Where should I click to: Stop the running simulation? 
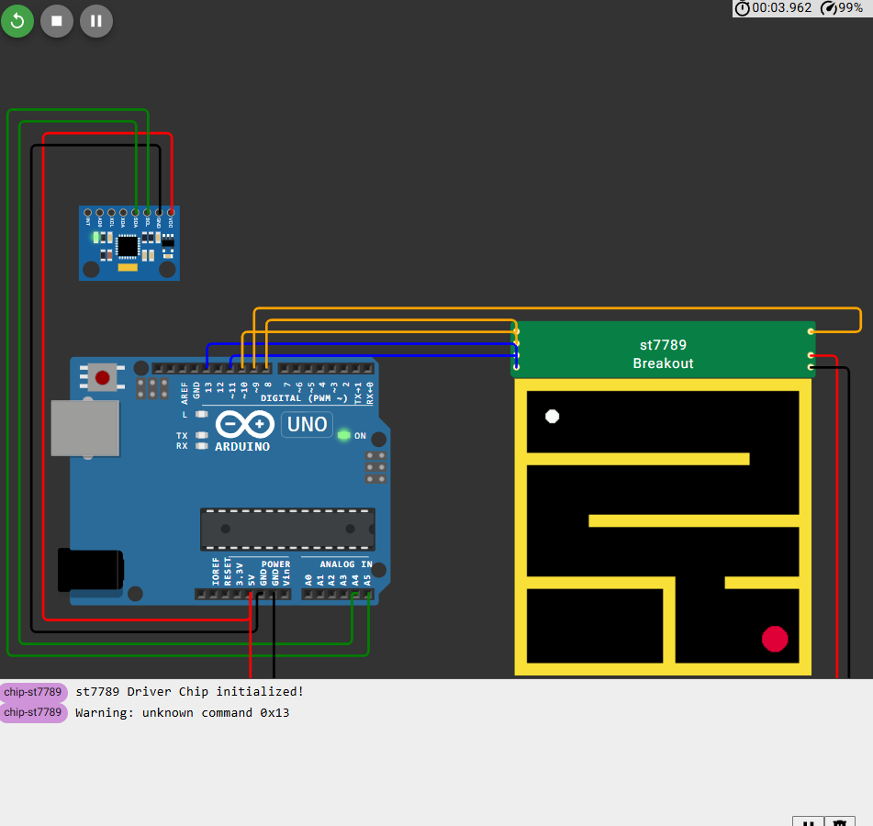[x=57, y=21]
